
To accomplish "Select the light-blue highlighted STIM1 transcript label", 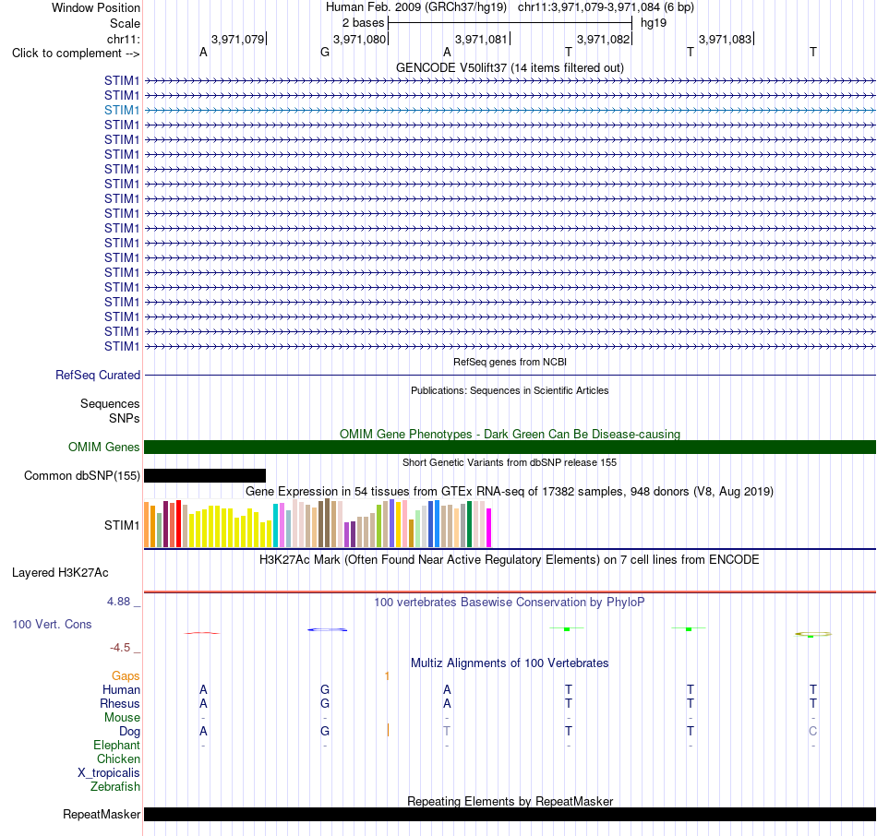I will [x=121, y=110].
